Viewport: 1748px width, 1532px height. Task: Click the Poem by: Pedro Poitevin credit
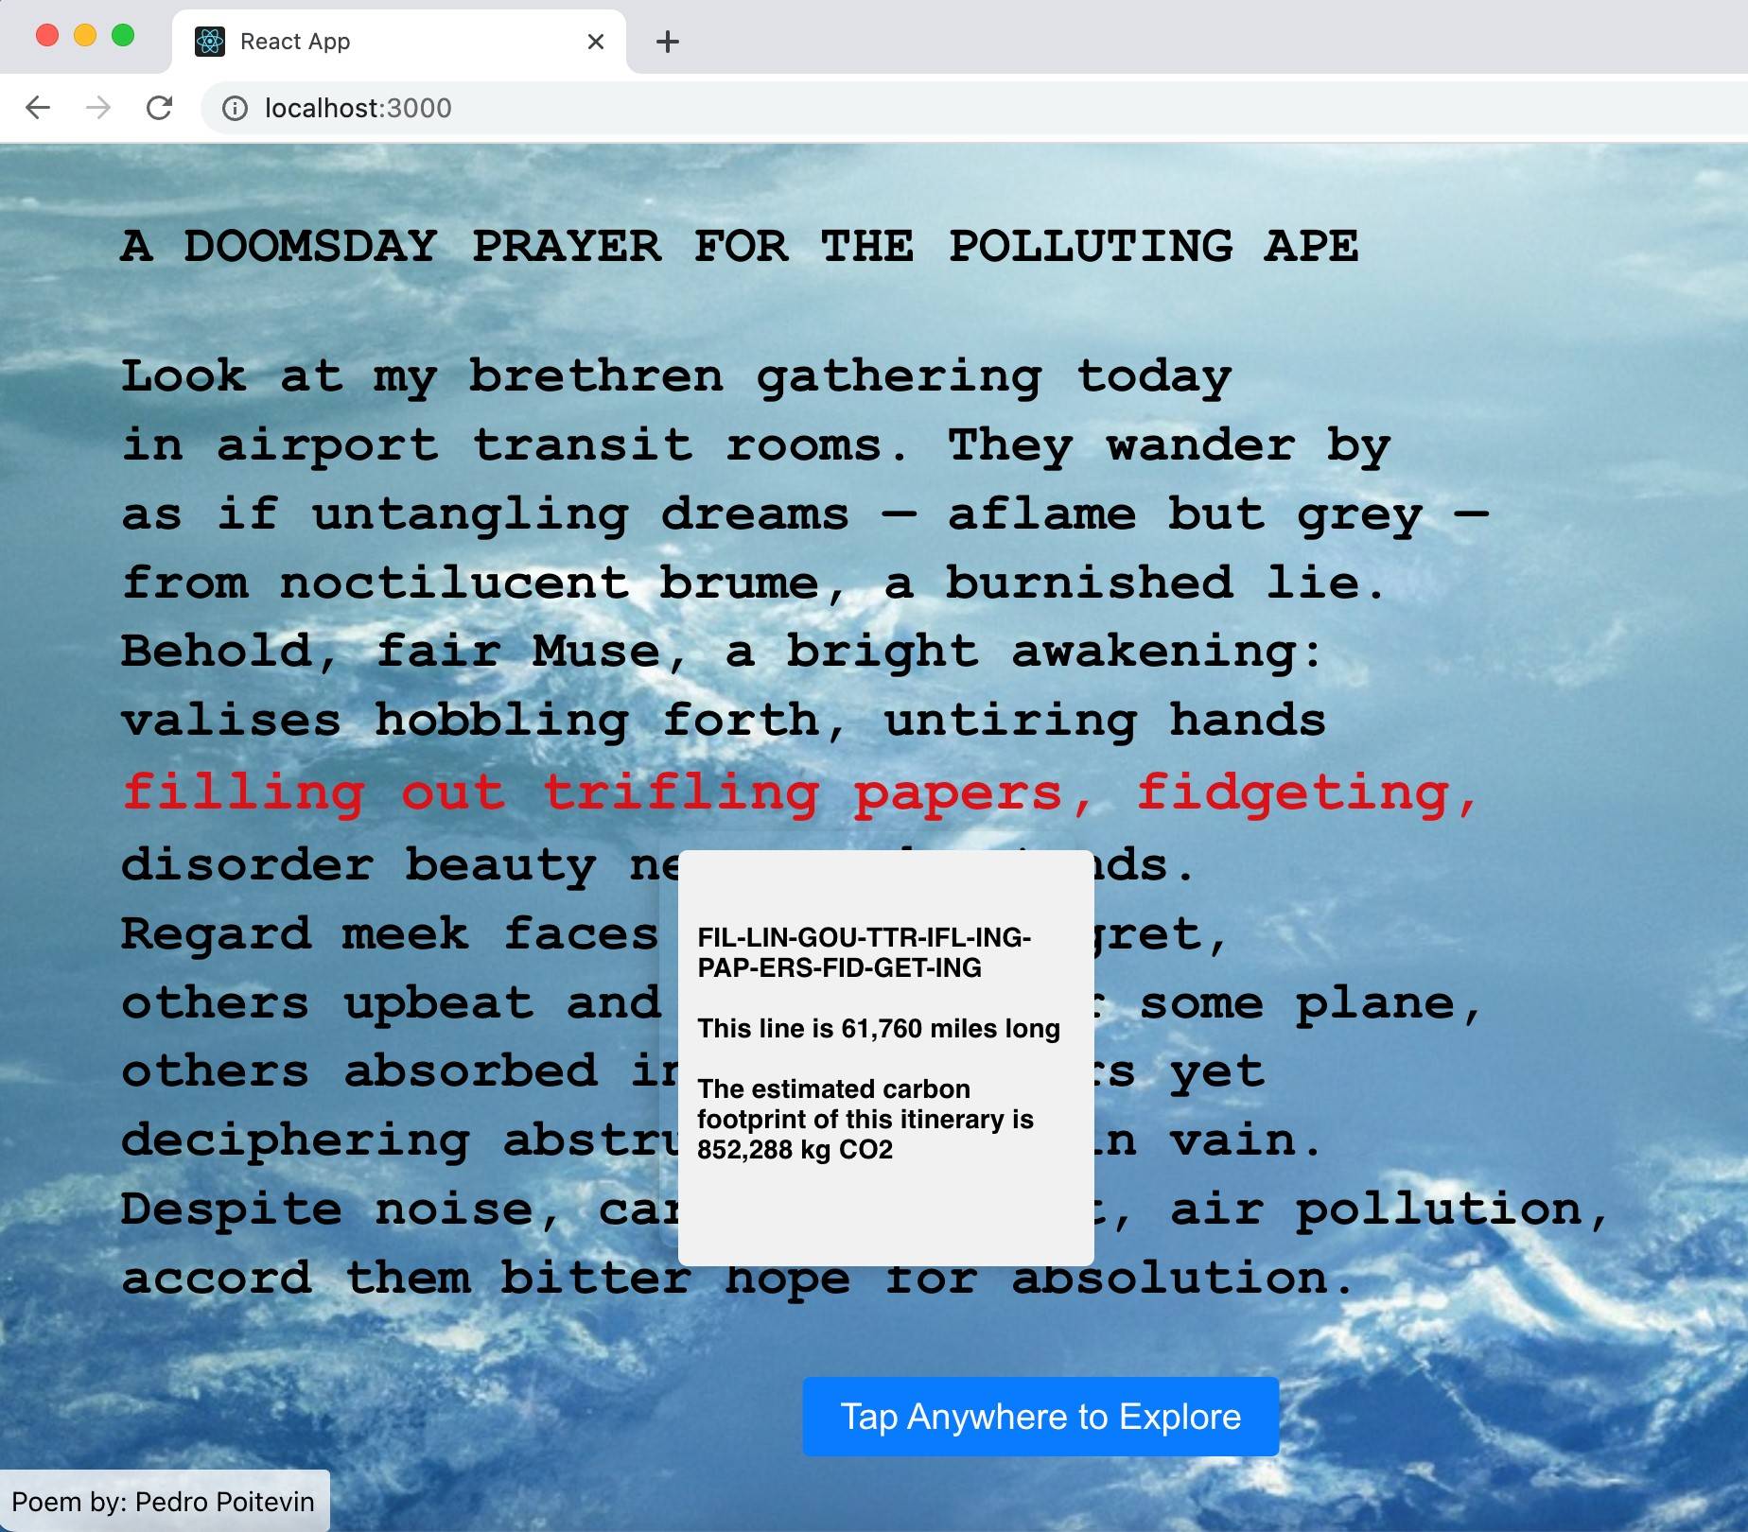pos(164,1502)
